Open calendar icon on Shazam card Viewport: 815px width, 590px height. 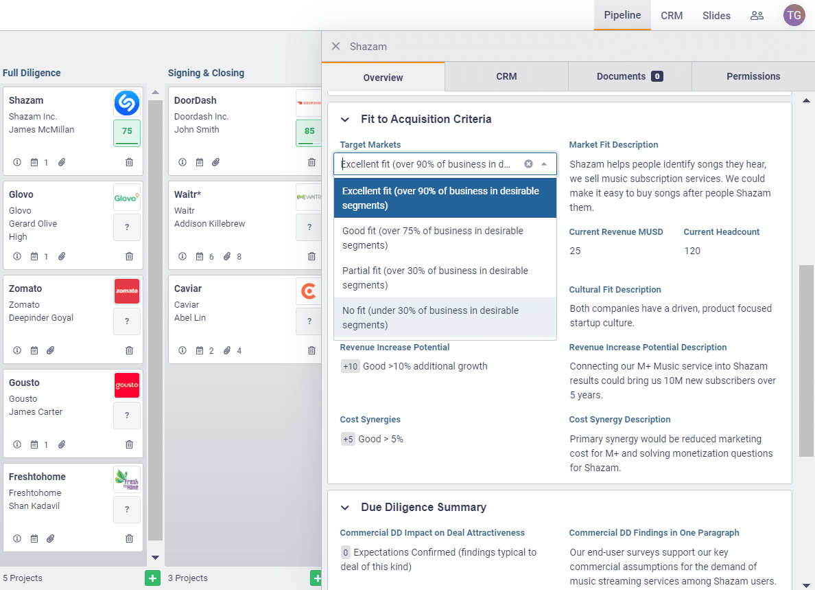click(34, 162)
